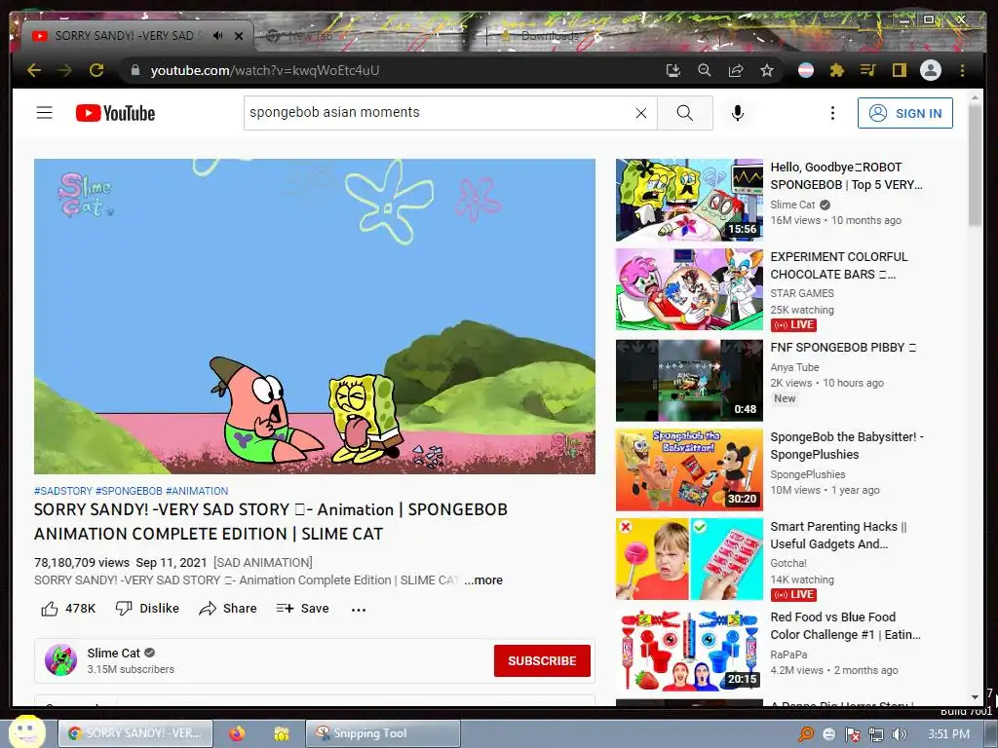Viewport: 998px width, 748px height.
Task: Open the folder icon on the taskbar
Action: [282, 733]
